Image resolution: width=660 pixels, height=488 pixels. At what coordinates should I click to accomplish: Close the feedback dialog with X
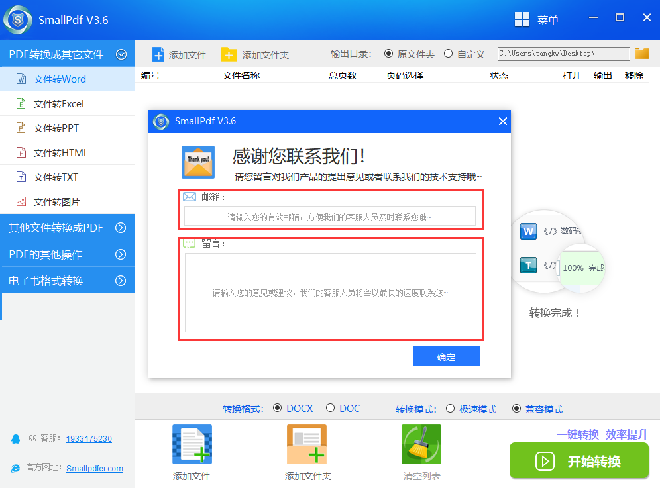(x=502, y=121)
